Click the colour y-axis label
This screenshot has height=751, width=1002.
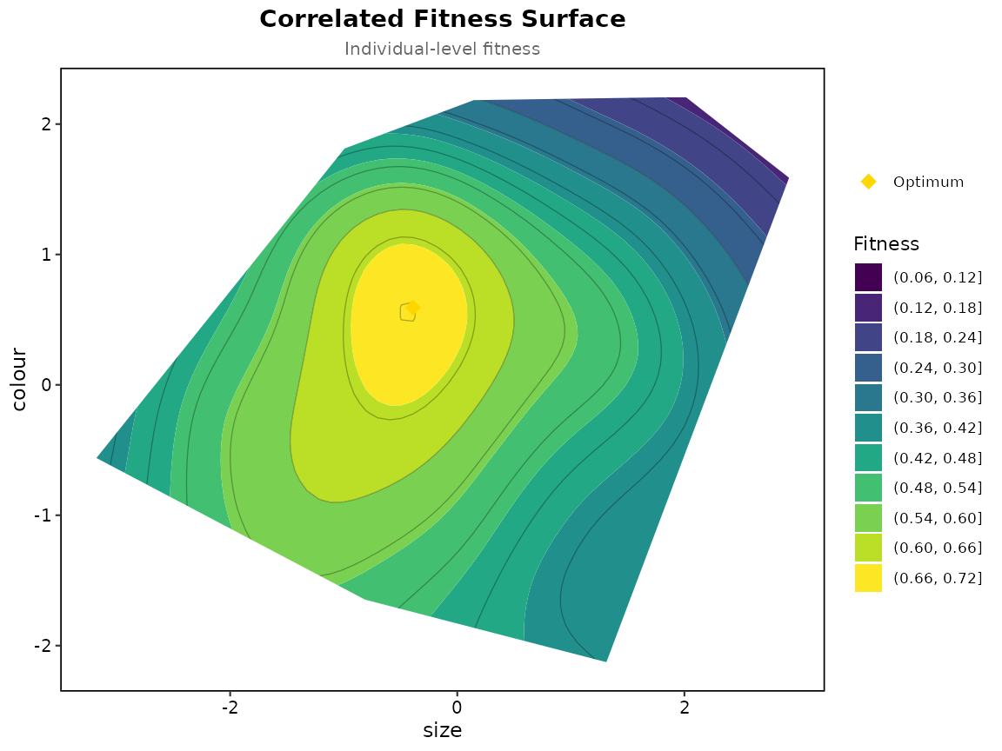point(18,379)
